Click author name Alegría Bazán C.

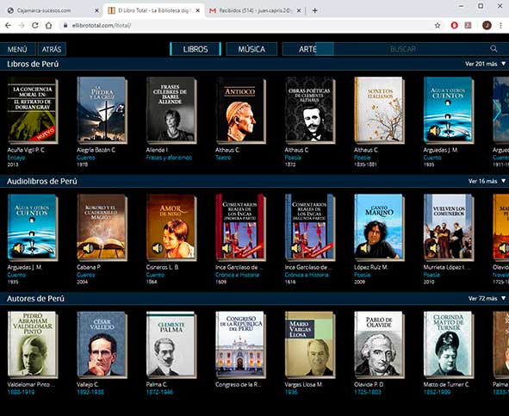point(96,150)
